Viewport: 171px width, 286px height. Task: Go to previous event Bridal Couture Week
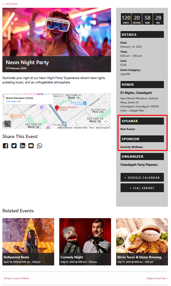16,278
